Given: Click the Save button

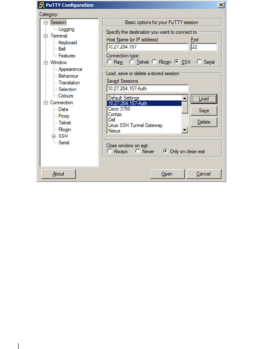Looking at the screenshot, I should pos(204,111).
